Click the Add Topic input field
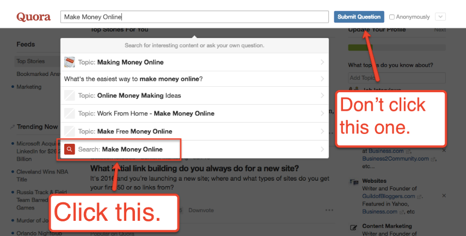The image size is (466, 236). click(x=397, y=78)
